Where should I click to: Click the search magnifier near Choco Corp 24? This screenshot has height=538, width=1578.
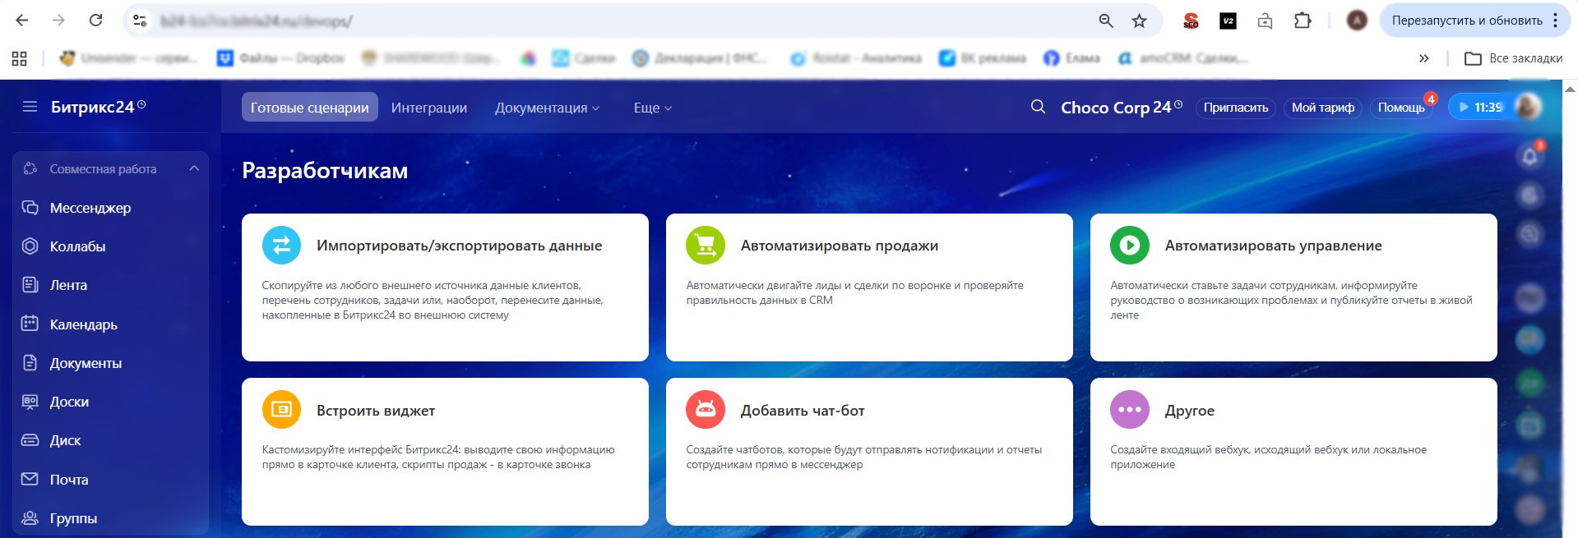click(1038, 107)
